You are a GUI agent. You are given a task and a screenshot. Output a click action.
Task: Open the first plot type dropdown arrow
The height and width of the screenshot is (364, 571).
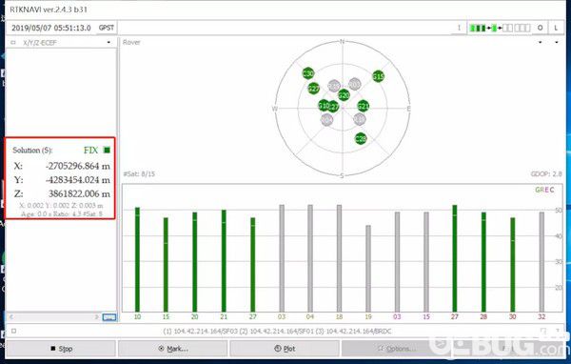click(540, 42)
